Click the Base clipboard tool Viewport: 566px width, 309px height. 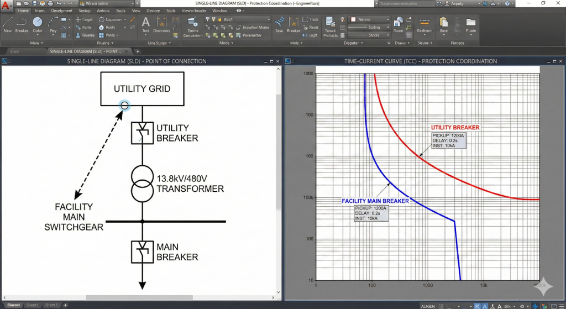(x=444, y=25)
